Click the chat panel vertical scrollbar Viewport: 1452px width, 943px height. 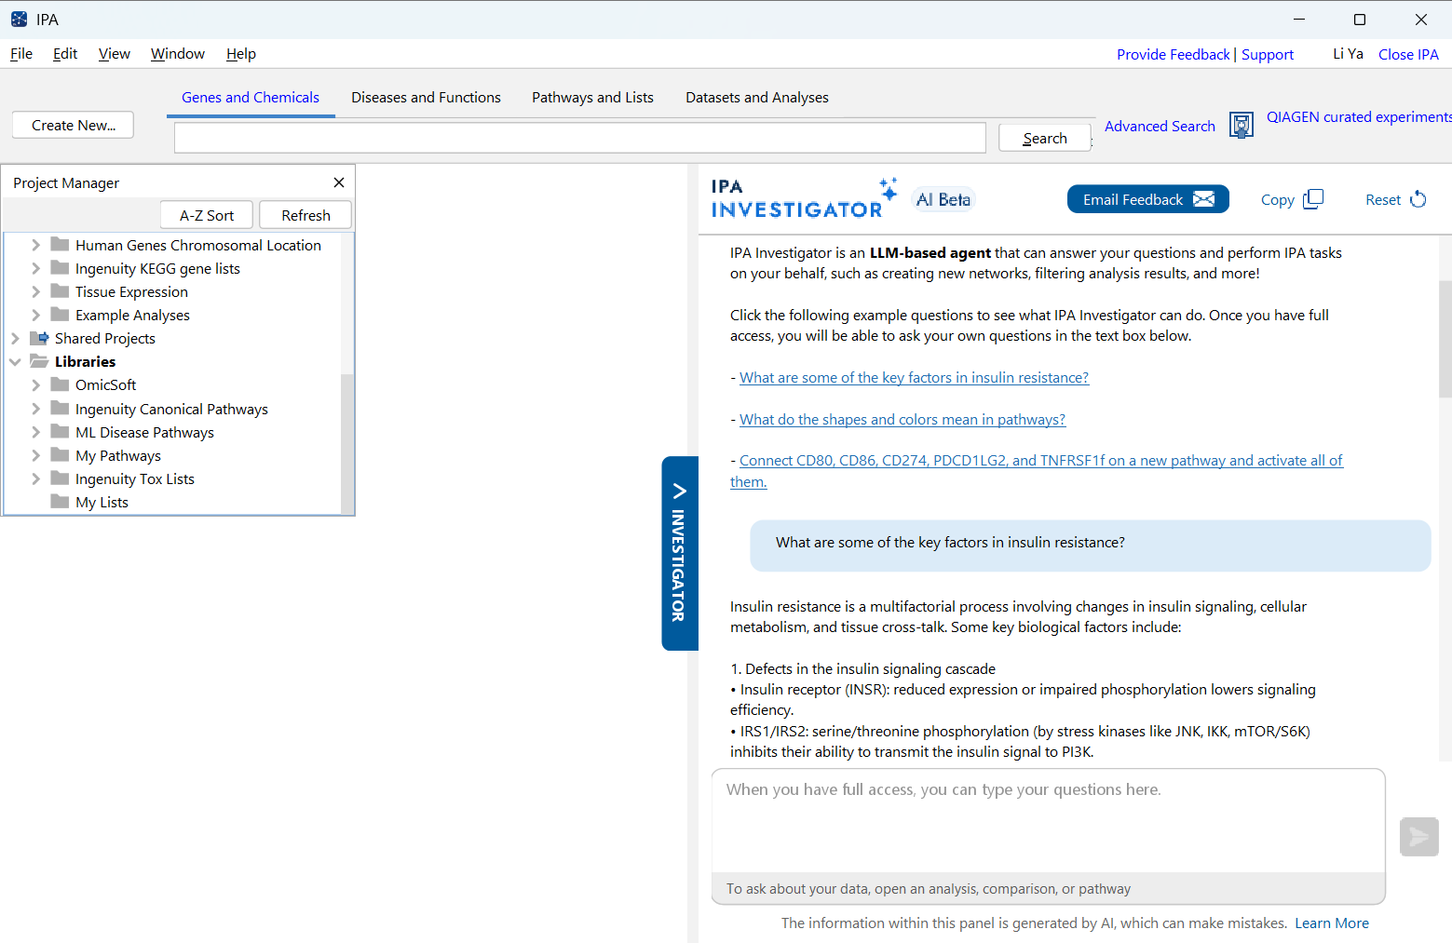pos(1445,339)
